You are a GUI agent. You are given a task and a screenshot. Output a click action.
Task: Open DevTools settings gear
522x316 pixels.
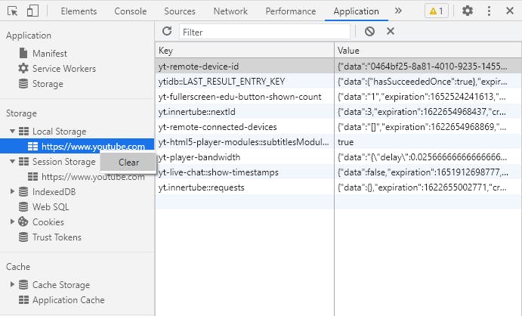click(468, 11)
